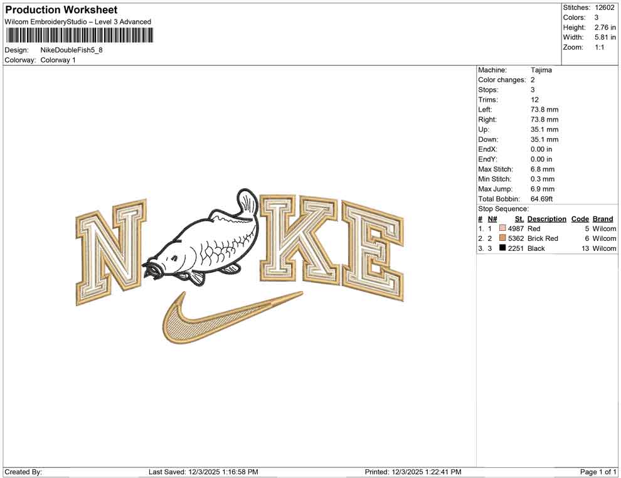Click the Description column header

pyautogui.click(x=546, y=218)
